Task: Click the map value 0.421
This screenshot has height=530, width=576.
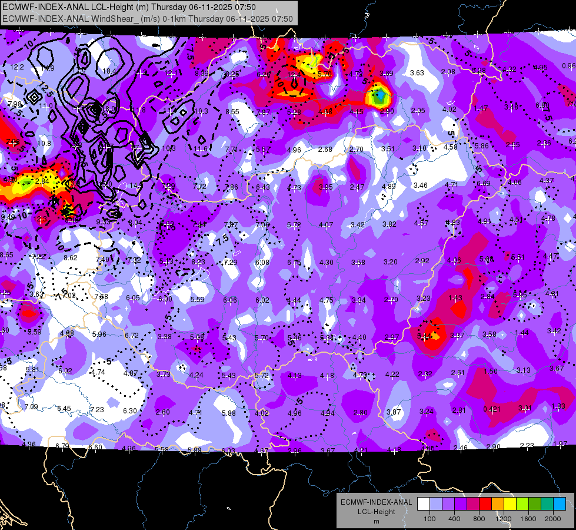Action: [x=492, y=409]
